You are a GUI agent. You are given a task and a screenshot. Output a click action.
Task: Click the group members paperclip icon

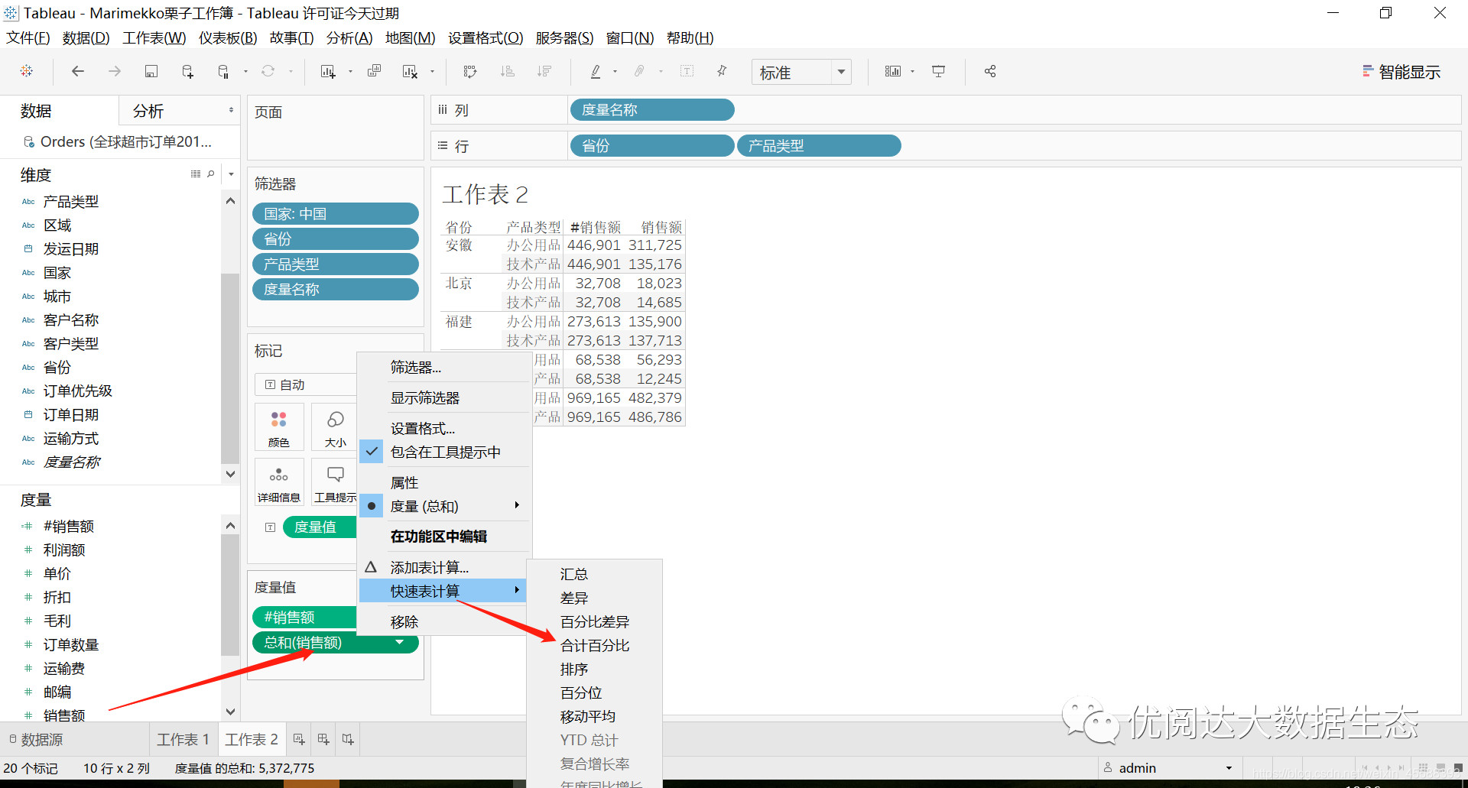(639, 71)
